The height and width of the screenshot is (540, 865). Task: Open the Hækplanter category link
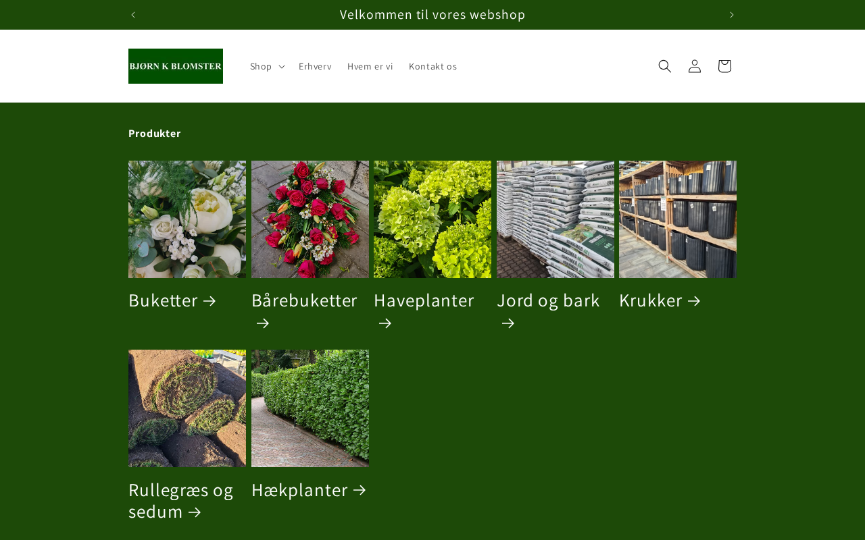(309, 489)
